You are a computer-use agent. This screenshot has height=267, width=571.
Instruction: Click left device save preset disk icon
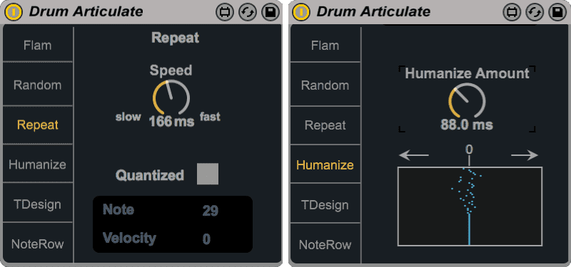tap(271, 12)
